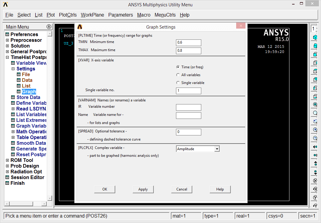Expand the General Postproc node

pyautogui.click(x=7, y=51)
